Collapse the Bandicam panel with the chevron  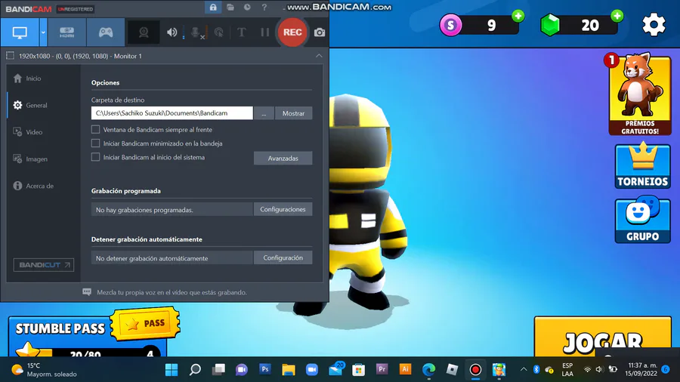coord(319,56)
